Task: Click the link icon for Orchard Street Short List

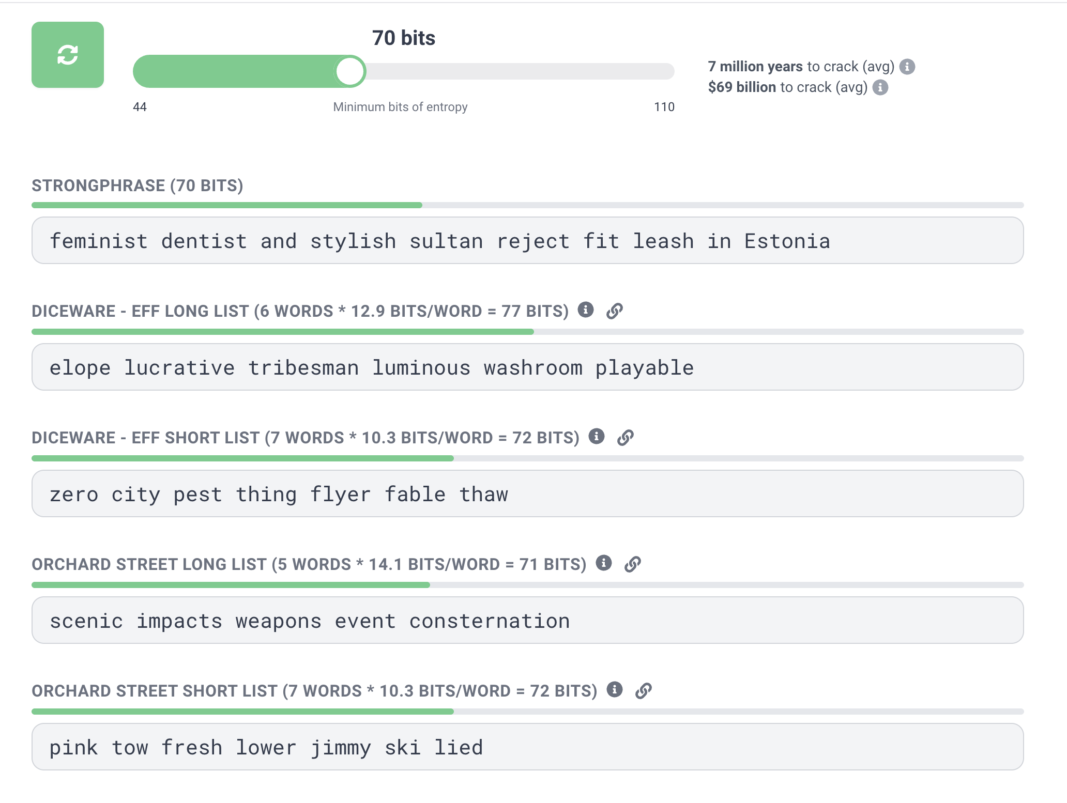Action: click(x=644, y=691)
